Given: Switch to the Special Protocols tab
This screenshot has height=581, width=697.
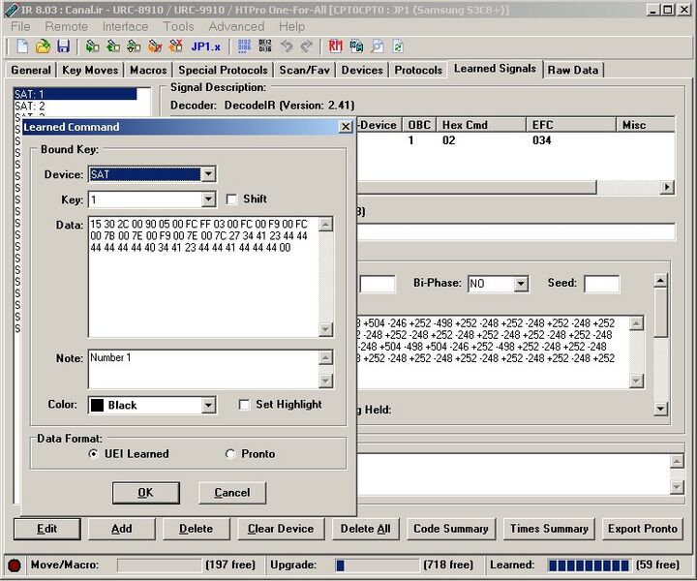Looking at the screenshot, I should 224,71.
